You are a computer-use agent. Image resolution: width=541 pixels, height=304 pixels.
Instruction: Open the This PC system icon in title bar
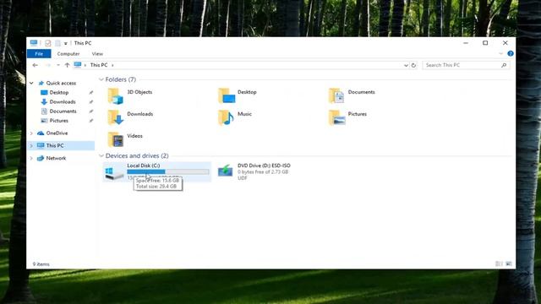click(34, 43)
